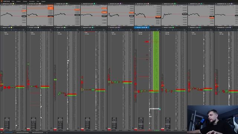
Task: Click collapse arrow on second chart panel header
Action: pos(28,4)
